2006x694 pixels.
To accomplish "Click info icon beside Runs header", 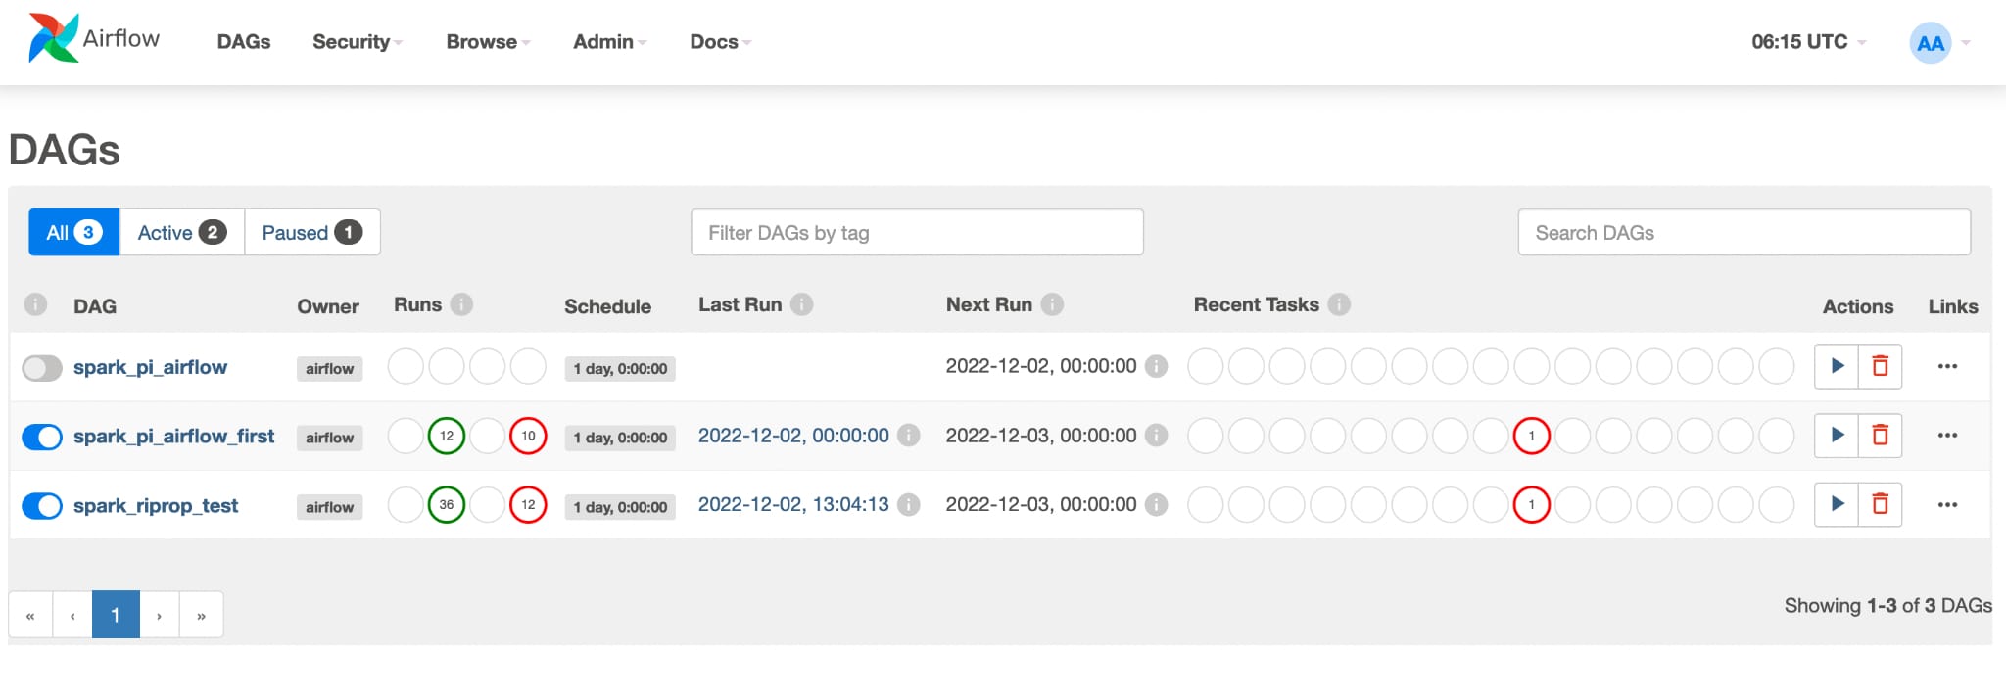I will (461, 304).
